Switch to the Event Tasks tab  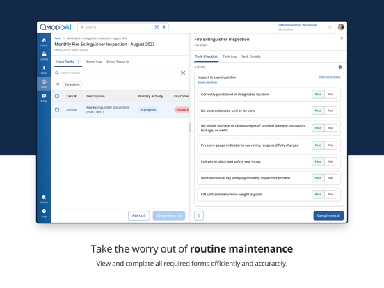click(x=68, y=61)
